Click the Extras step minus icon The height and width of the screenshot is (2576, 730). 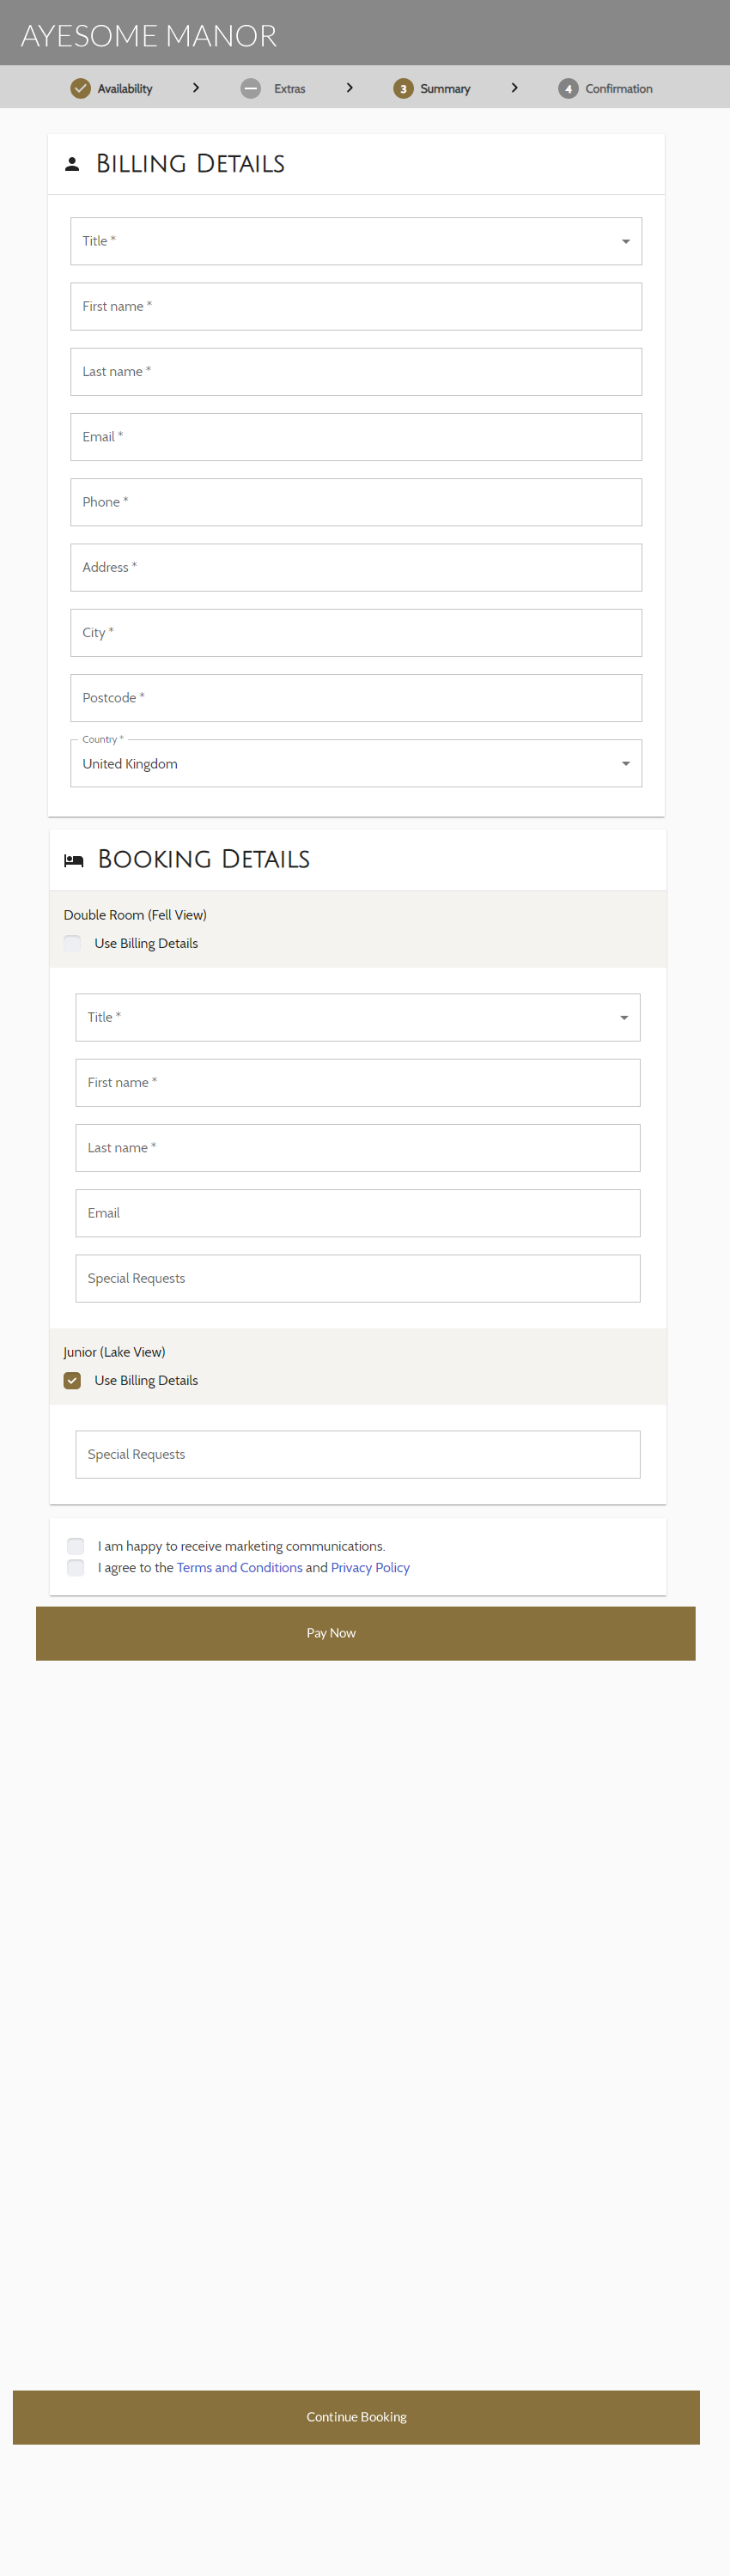coord(251,89)
